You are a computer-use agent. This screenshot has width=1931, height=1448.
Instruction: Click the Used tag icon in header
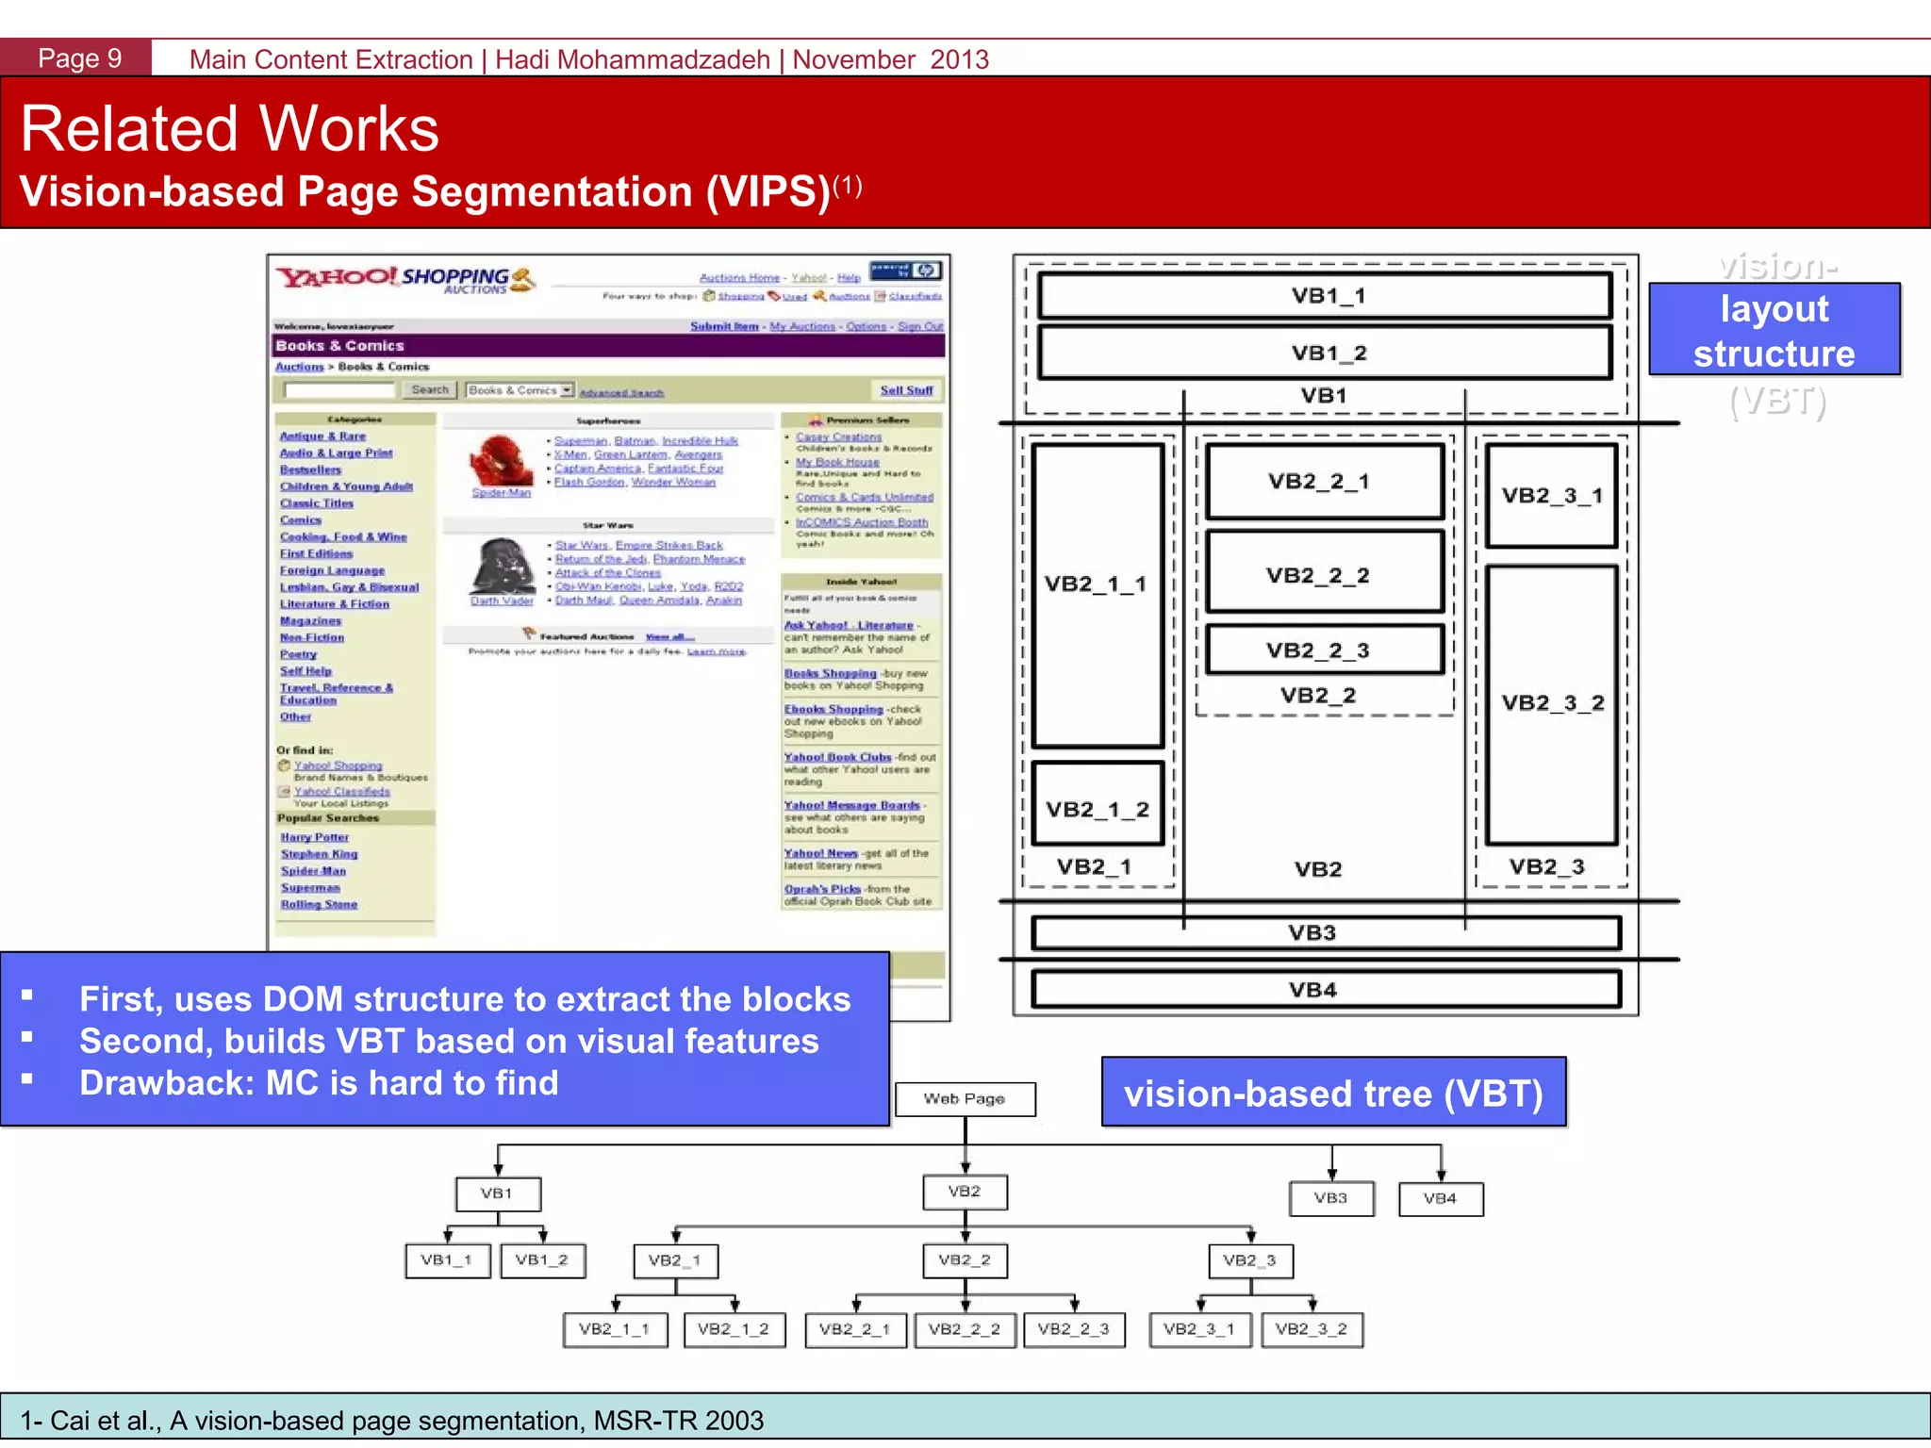(x=774, y=296)
